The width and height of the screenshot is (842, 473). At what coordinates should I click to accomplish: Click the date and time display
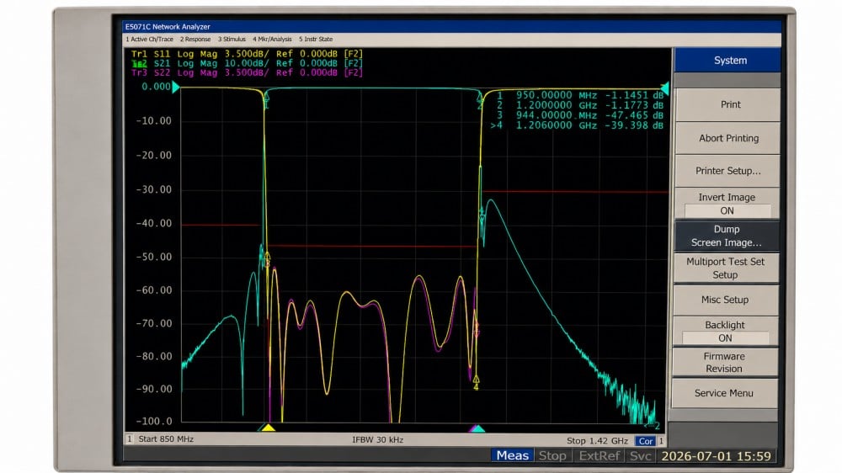[716, 456]
